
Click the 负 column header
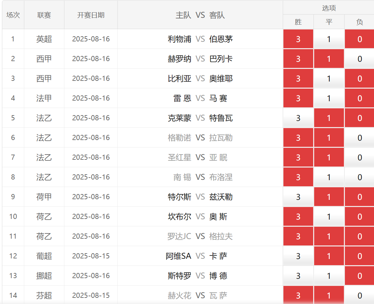click(x=360, y=22)
